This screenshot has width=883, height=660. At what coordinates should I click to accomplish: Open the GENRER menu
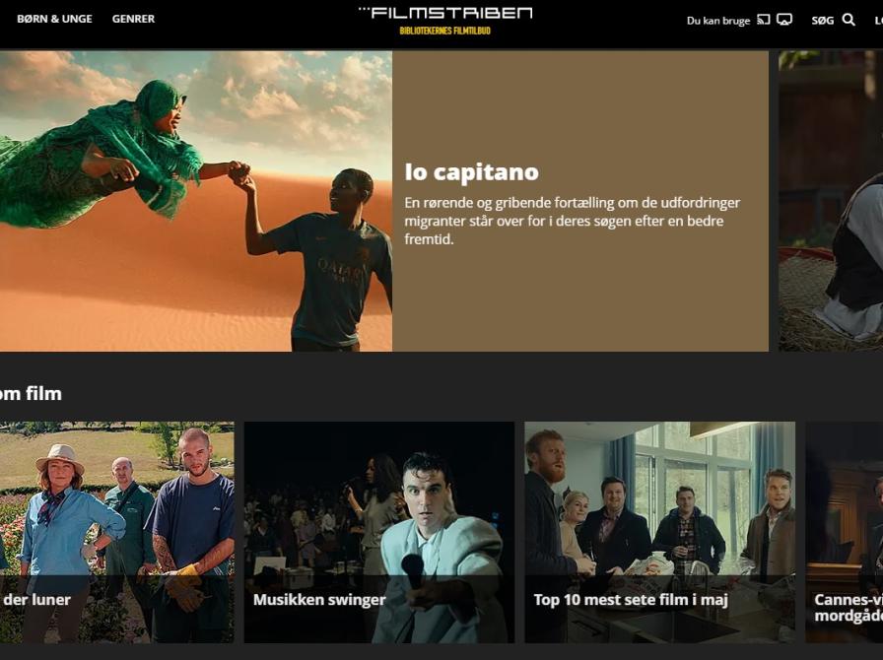(x=133, y=19)
